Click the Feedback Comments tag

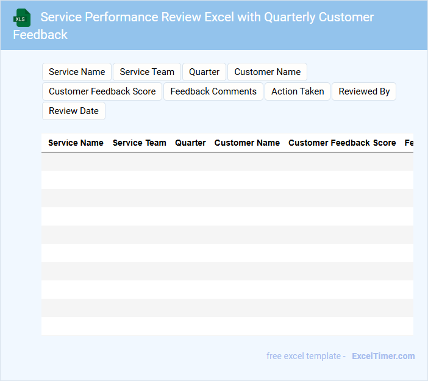213,91
